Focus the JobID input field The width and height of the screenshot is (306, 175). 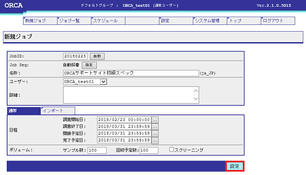[75, 56]
